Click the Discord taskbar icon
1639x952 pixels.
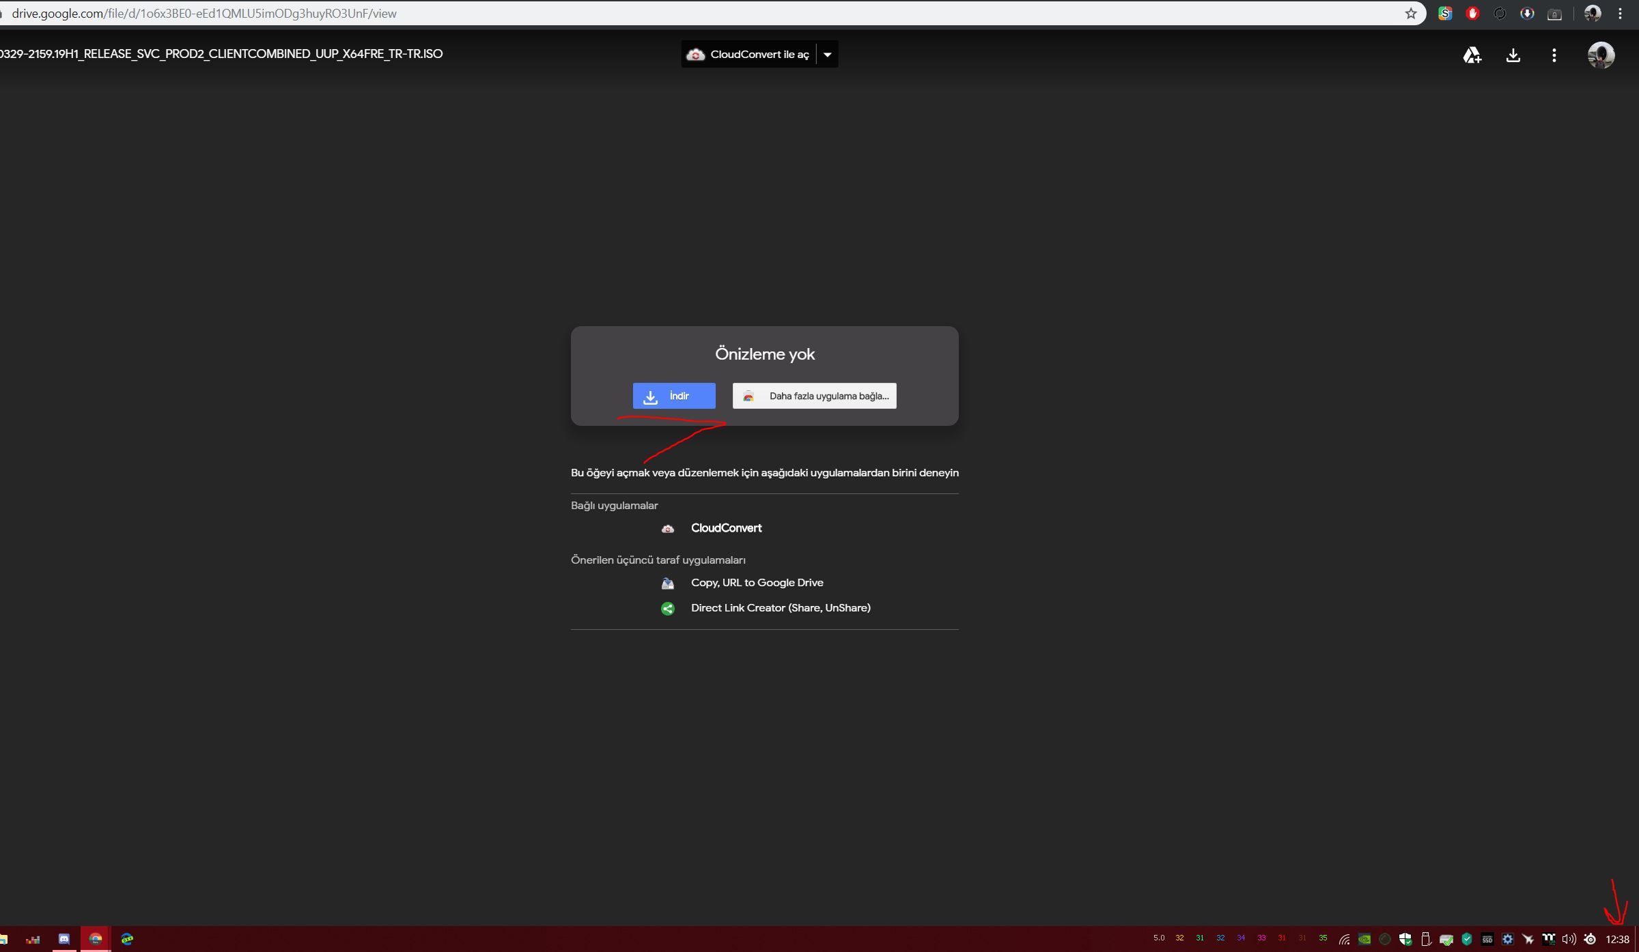(64, 939)
